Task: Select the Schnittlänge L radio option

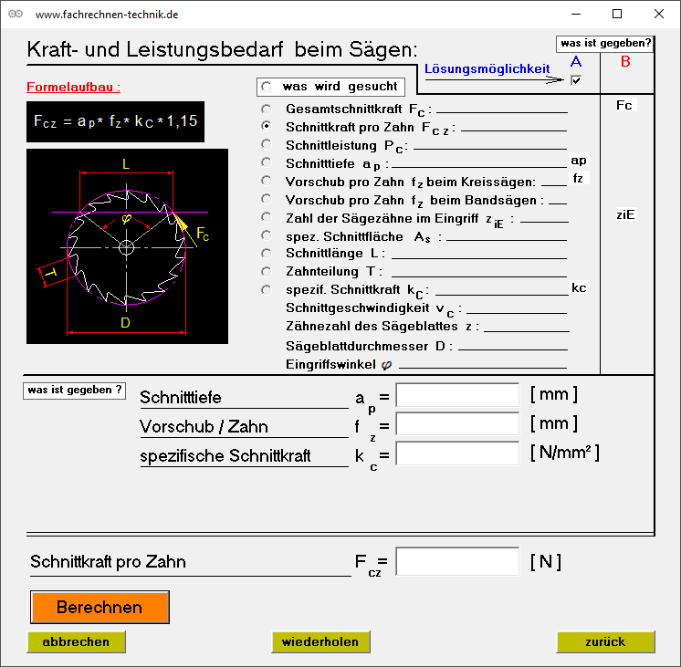Action: pyautogui.click(x=267, y=253)
